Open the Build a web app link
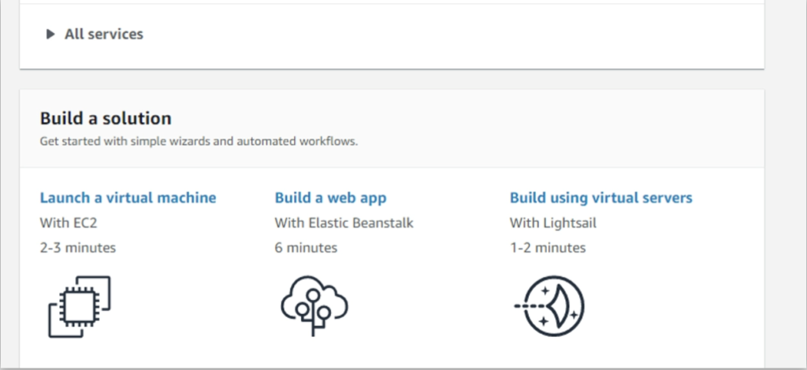Viewport: 807px width, 370px height. (x=330, y=198)
